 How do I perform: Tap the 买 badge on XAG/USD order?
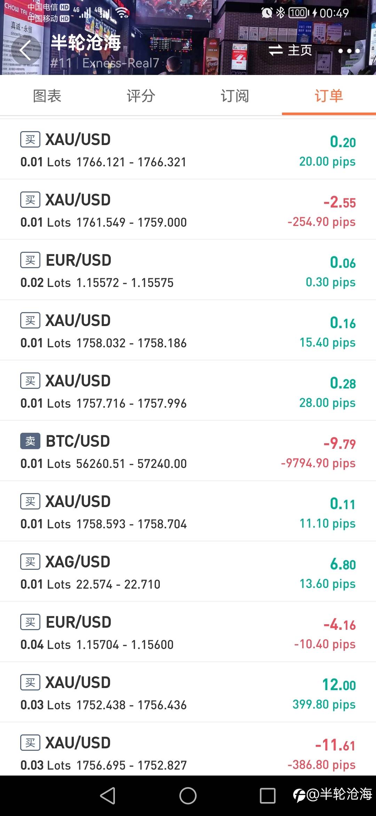pos(30,562)
